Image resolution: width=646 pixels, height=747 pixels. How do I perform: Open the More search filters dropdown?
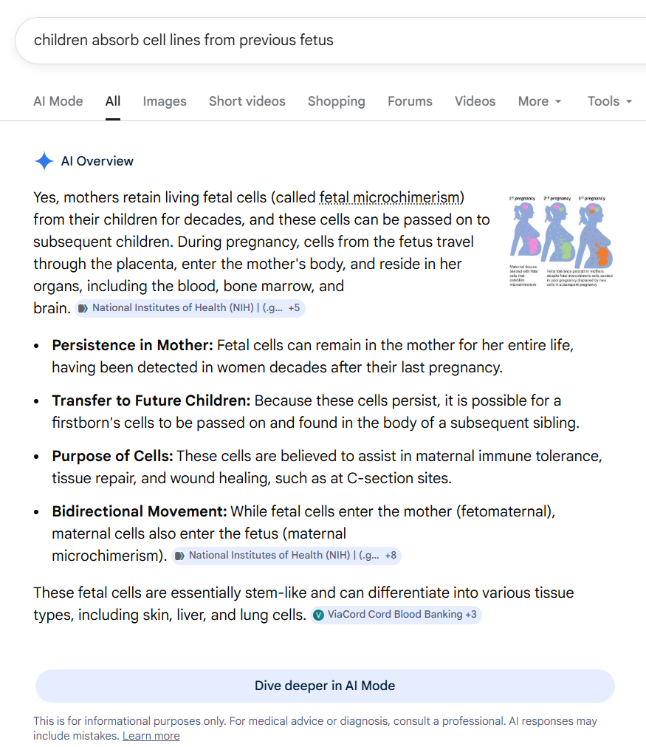tap(540, 101)
